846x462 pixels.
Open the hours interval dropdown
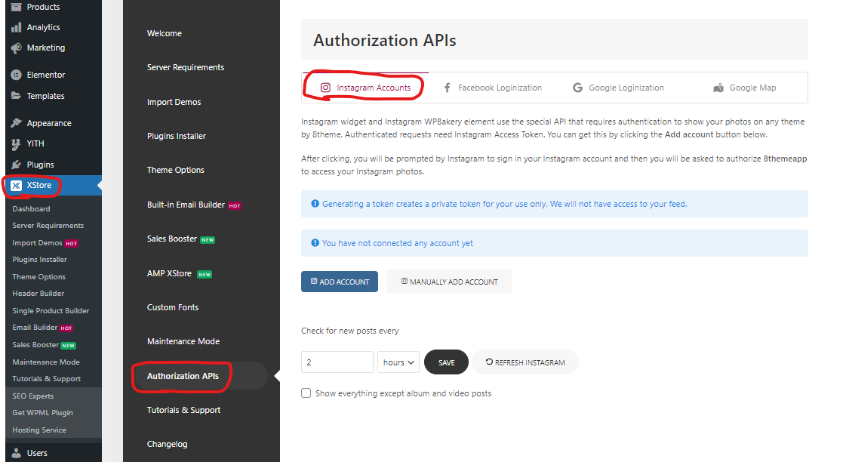click(x=398, y=362)
